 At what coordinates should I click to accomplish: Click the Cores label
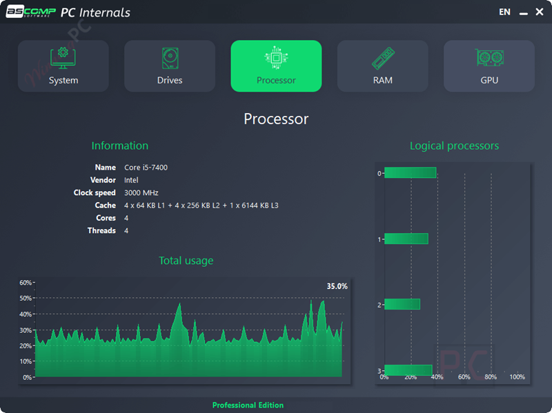[x=106, y=218]
